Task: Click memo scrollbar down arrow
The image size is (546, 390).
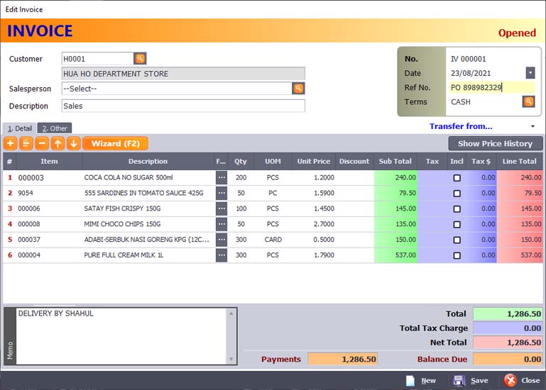Action: pyautogui.click(x=231, y=359)
